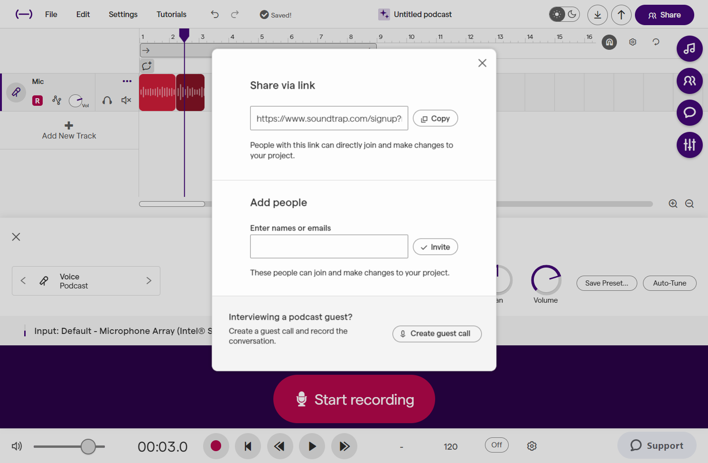Open the File menu
708x463 pixels.
[x=51, y=14]
